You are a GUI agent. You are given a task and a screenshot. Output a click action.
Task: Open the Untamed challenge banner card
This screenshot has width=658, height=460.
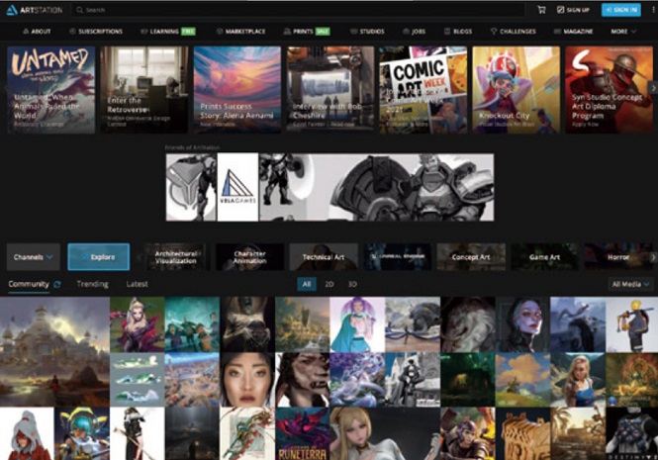point(50,89)
